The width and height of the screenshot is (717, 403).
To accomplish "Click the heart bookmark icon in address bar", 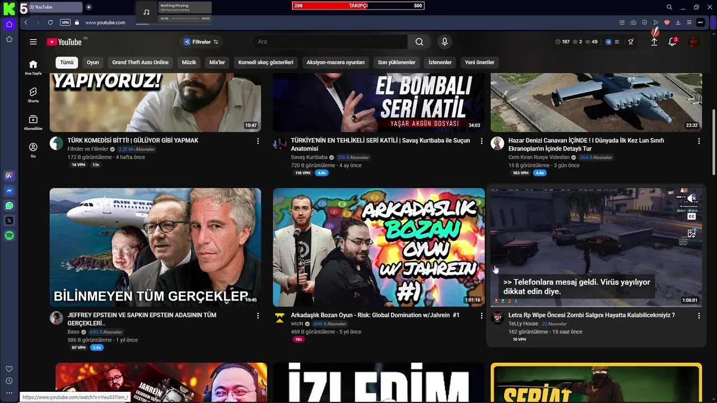I will click(x=667, y=22).
